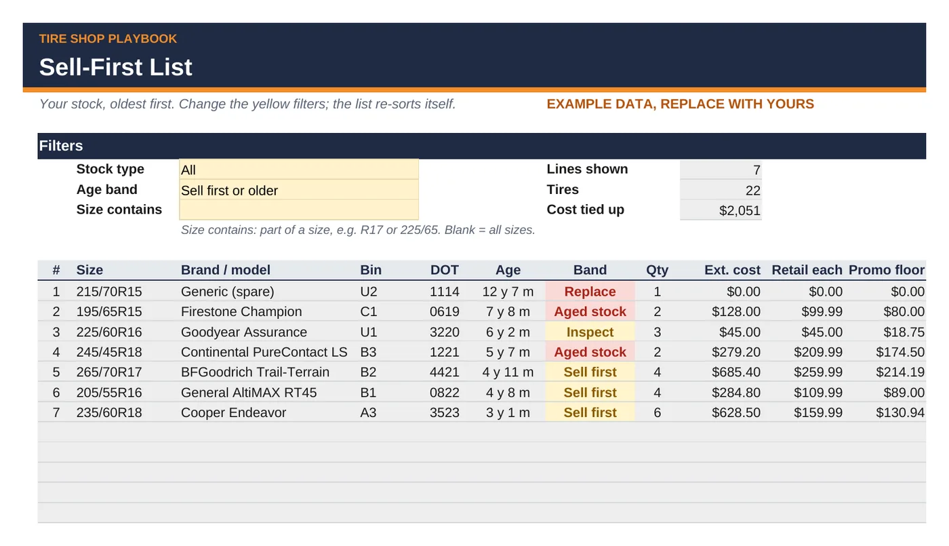Screen dimensions: 949x546
Task: Click Sell first band for BFGoodrich row
Action: (x=590, y=372)
